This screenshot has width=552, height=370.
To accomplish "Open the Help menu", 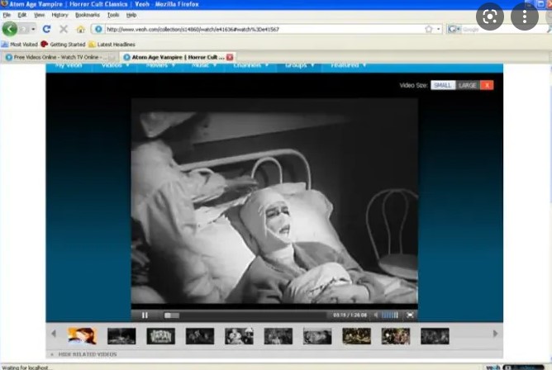I will point(131,15).
